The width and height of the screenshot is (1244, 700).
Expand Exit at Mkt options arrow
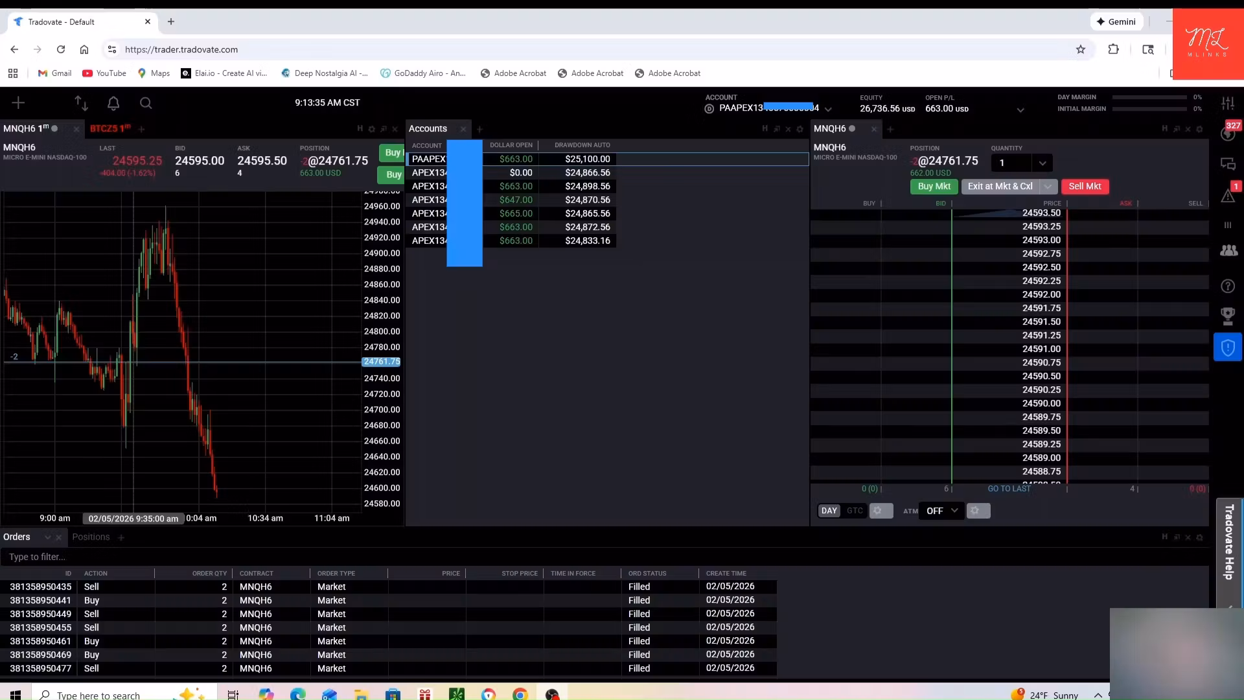pyautogui.click(x=1048, y=186)
